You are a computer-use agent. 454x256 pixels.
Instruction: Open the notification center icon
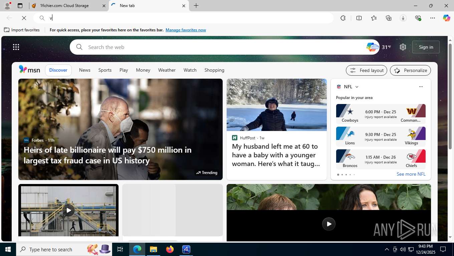443,249
